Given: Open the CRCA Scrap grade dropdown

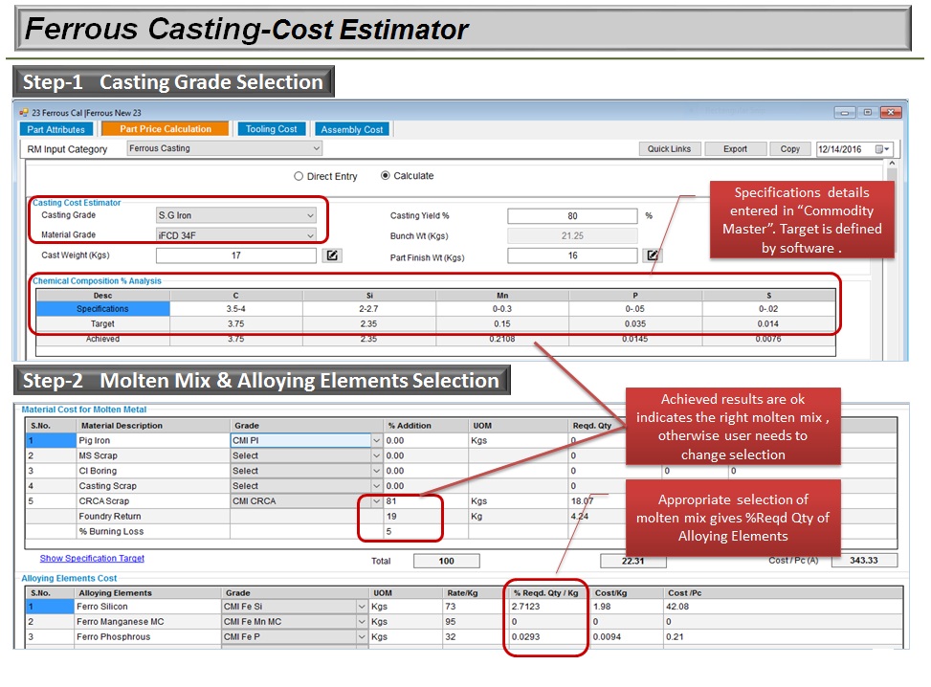Looking at the screenshot, I should [376, 501].
